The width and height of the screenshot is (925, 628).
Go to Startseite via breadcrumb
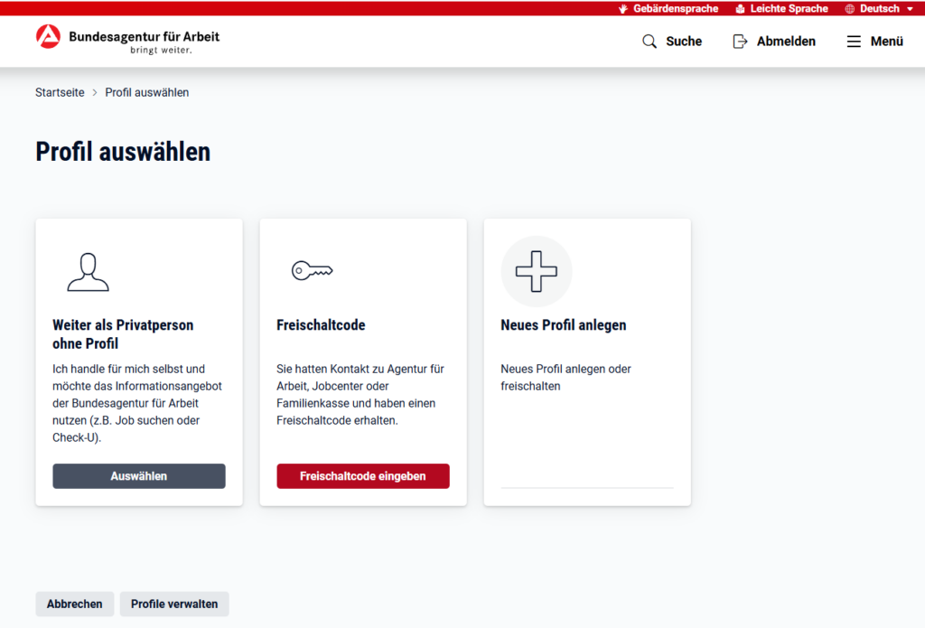click(60, 92)
